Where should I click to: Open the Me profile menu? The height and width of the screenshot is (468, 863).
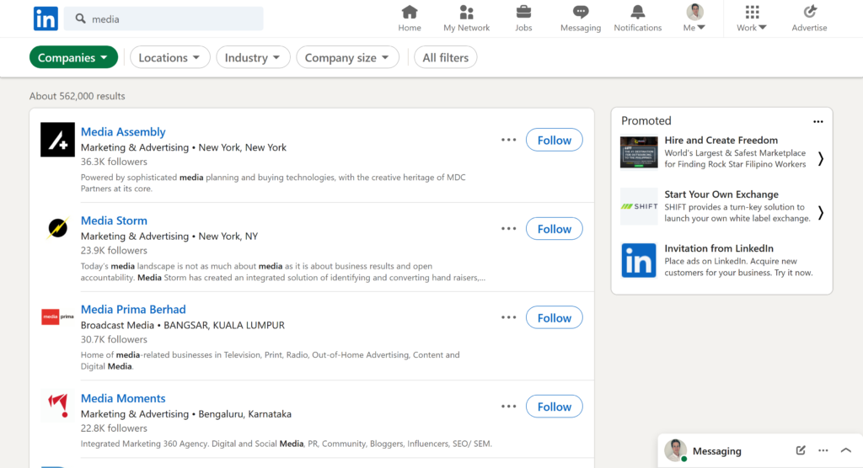point(694,19)
